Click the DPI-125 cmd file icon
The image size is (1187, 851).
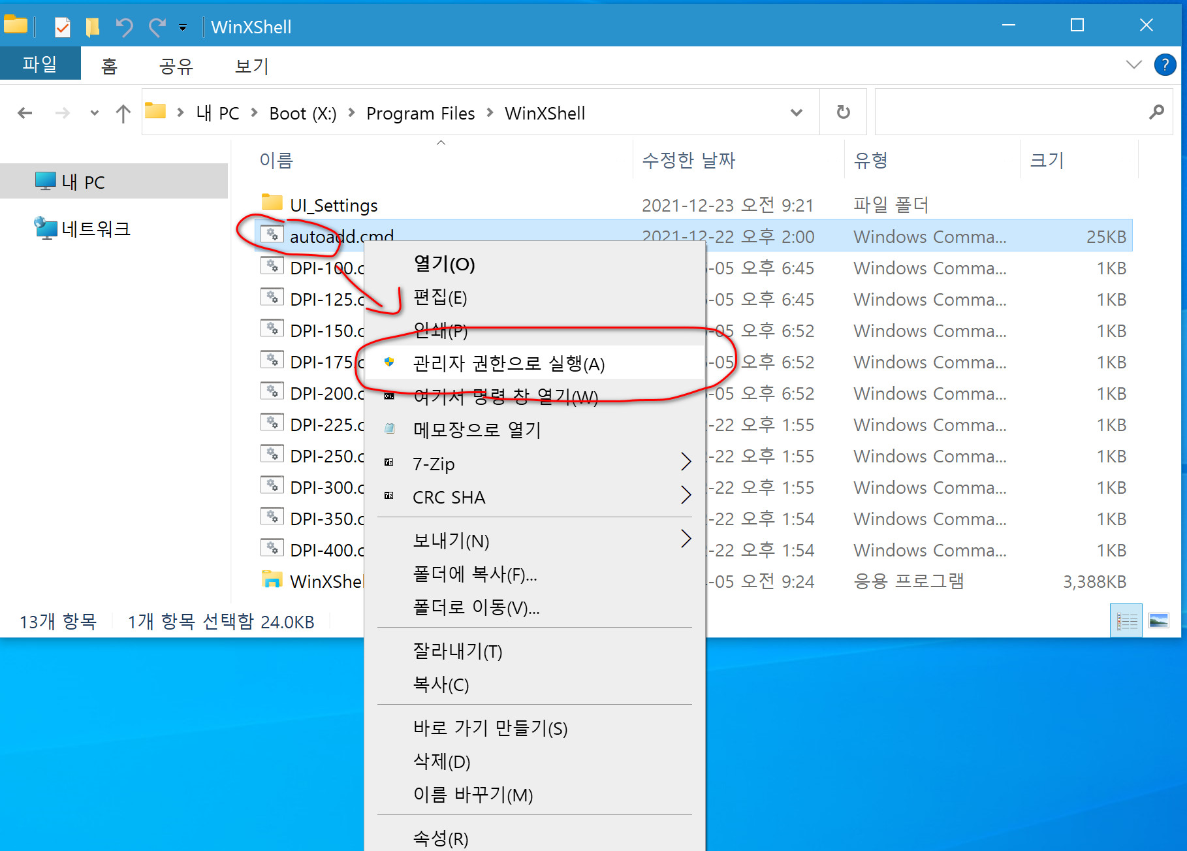click(x=272, y=298)
